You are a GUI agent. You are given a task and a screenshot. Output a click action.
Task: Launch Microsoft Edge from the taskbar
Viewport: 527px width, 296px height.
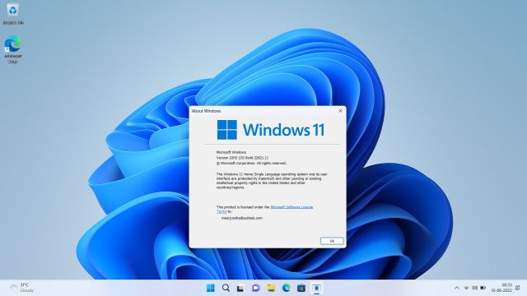point(286,288)
